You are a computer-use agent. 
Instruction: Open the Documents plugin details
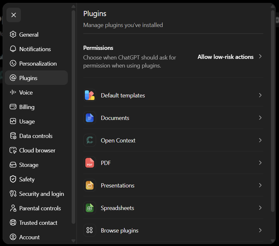pos(173,118)
